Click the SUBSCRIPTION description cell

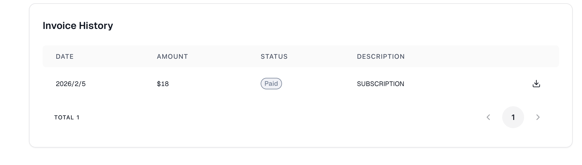(x=380, y=84)
